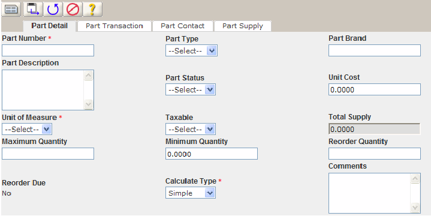Click Part Description scroll up arrow

click(88, 76)
